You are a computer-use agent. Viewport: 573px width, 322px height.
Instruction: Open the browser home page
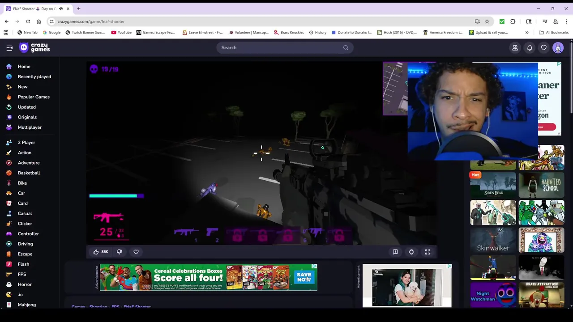click(x=38, y=21)
